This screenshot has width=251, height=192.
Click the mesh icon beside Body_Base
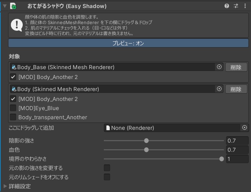tap(14, 67)
